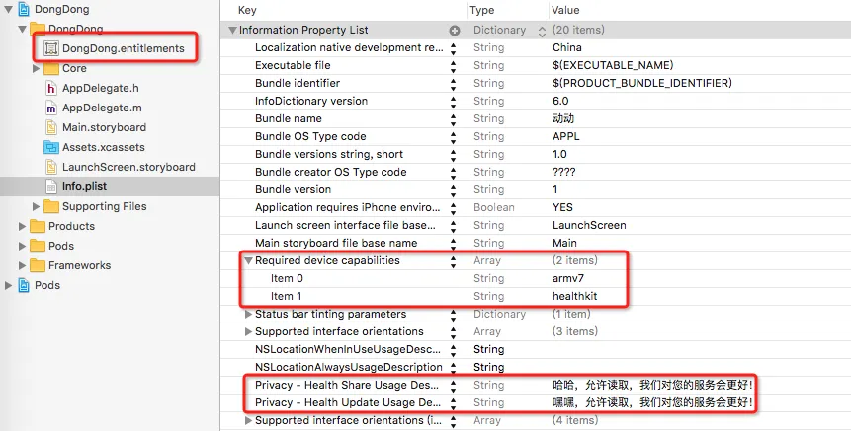Image resolution: width=851 pixels, height=431 pixels.
Task: Collapse the Required device capabilities array
Action: click(x=248, y=260)
